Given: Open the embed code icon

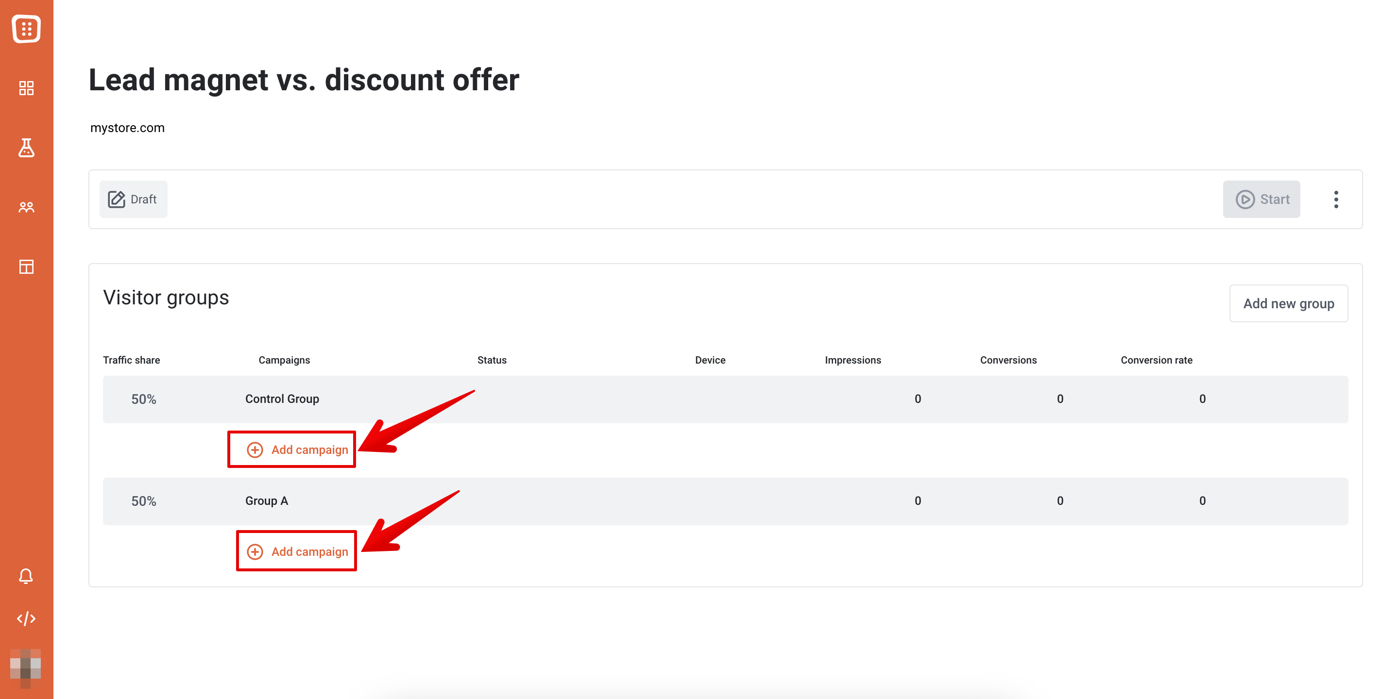Looking at the screenshot, I should pyautogui.click(x=26, y=619).
